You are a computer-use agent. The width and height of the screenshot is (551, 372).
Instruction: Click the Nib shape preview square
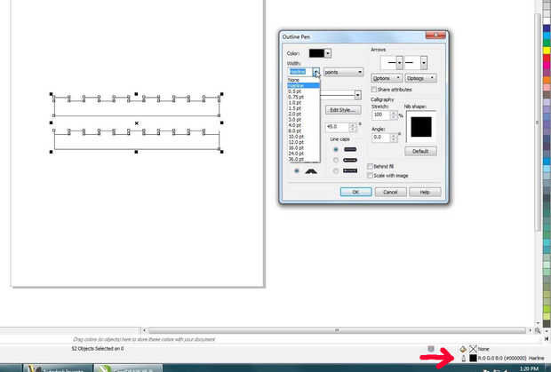[x=421, y=127]
